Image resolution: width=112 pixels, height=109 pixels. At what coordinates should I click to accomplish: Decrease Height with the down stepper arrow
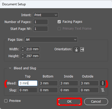click(23, 57)
